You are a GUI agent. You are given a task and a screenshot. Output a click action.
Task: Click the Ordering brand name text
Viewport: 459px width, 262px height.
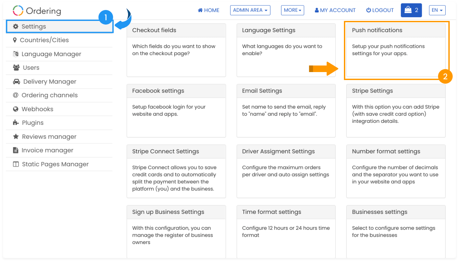44,11
